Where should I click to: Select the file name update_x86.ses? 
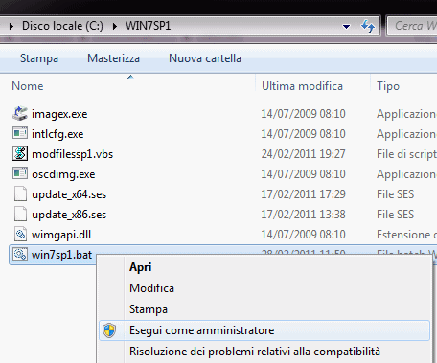click(69, 215)
